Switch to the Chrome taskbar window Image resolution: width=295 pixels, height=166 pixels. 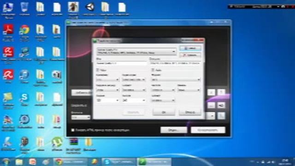(71, 162)
